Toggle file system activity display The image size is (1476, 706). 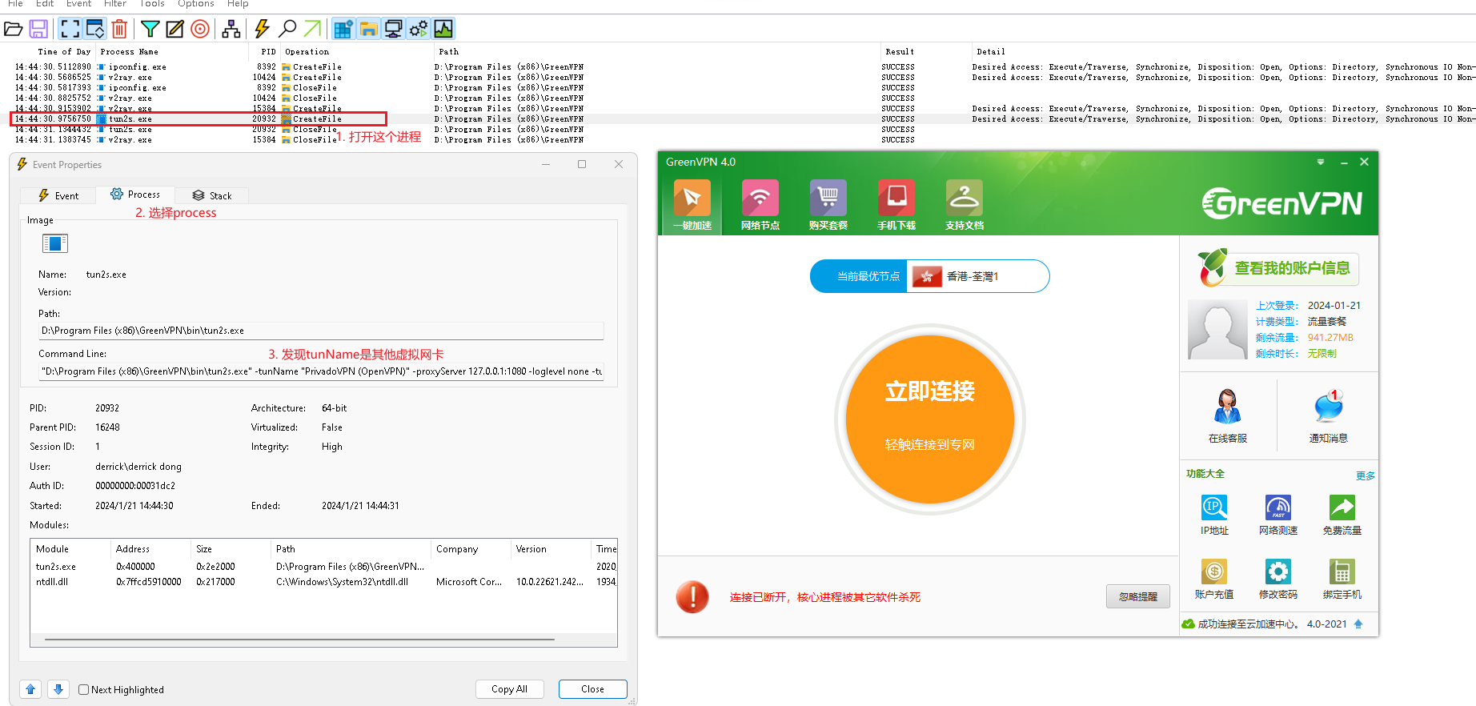pyautogui.click(x=368, y=30)
